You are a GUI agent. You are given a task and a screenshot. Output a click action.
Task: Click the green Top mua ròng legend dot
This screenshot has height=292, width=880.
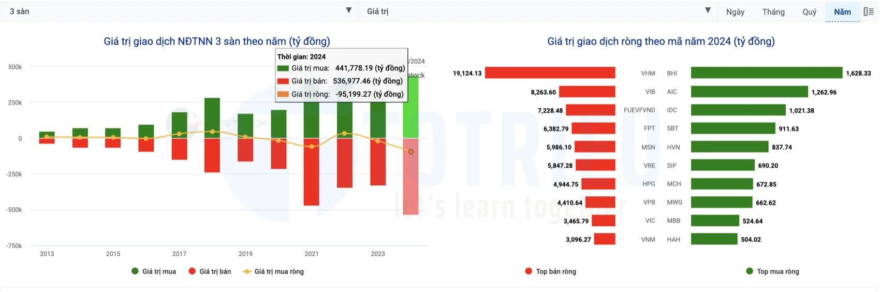pos(749,271)
